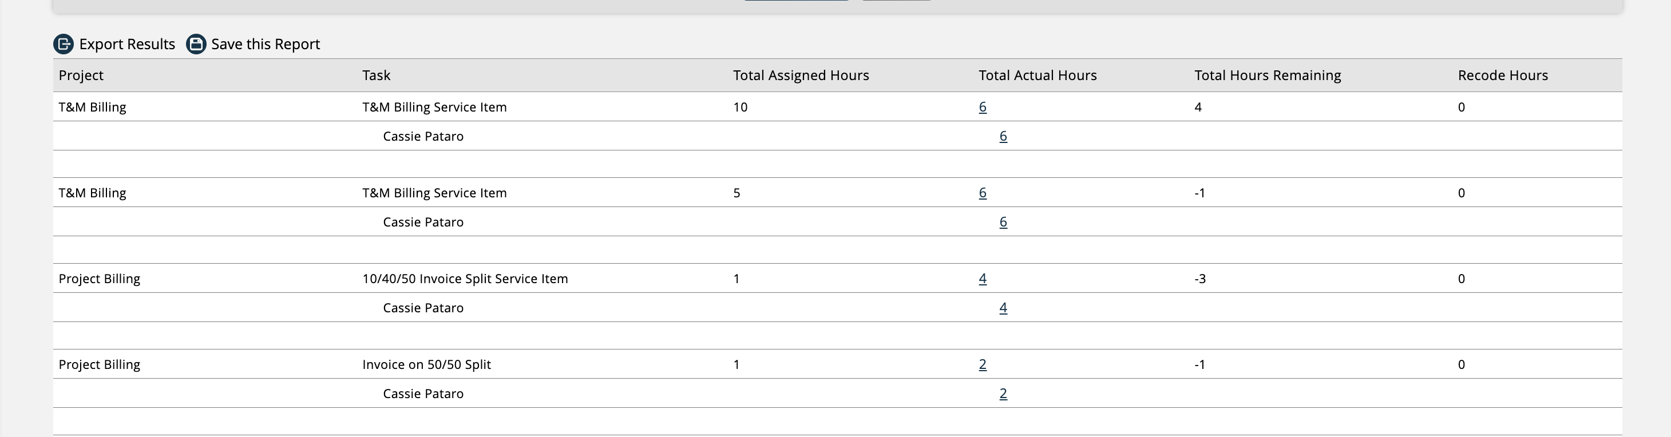Click the Export Results text link
The width and height of the screenshot is (1671, 437).
click(127, 44)
